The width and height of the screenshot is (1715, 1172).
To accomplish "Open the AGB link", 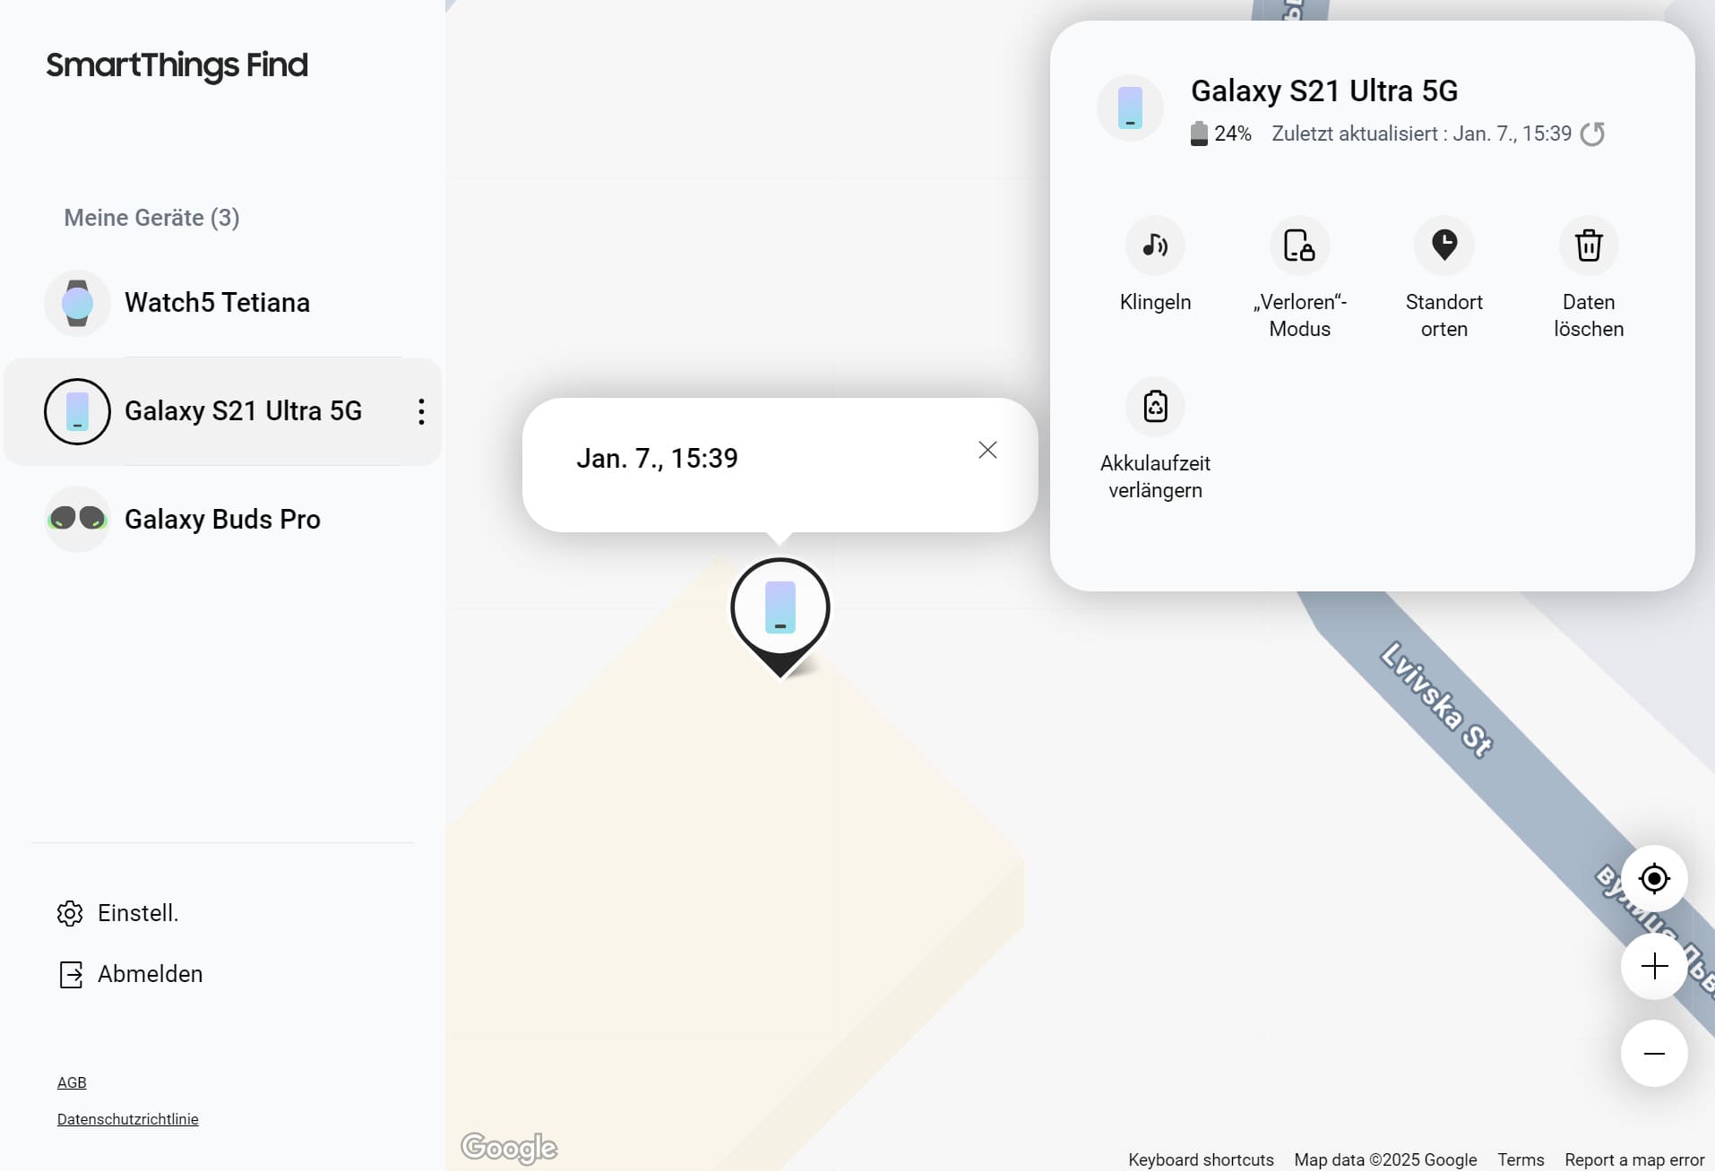I will coord(72,1082).
